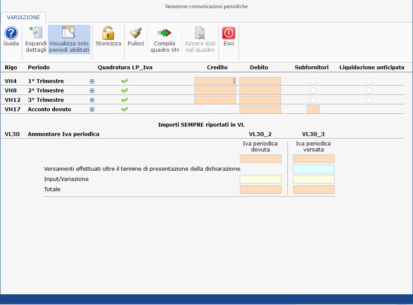
Task: Check Subfornitori box for 3° Trimestre
Action: [313, 100]
